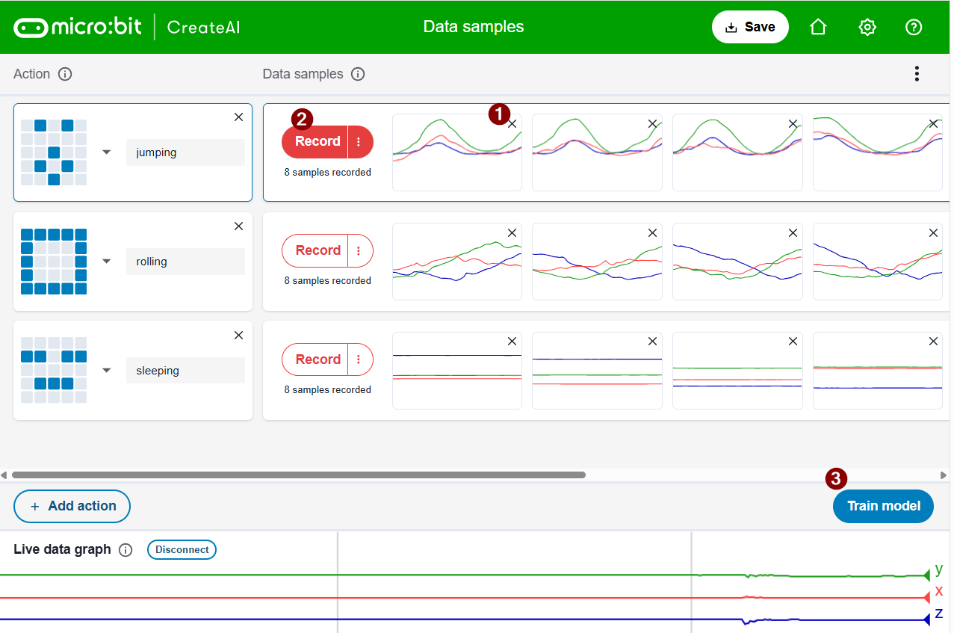
Task: Expand the rolling icon dropdown arrow
Action: [106, 262]
